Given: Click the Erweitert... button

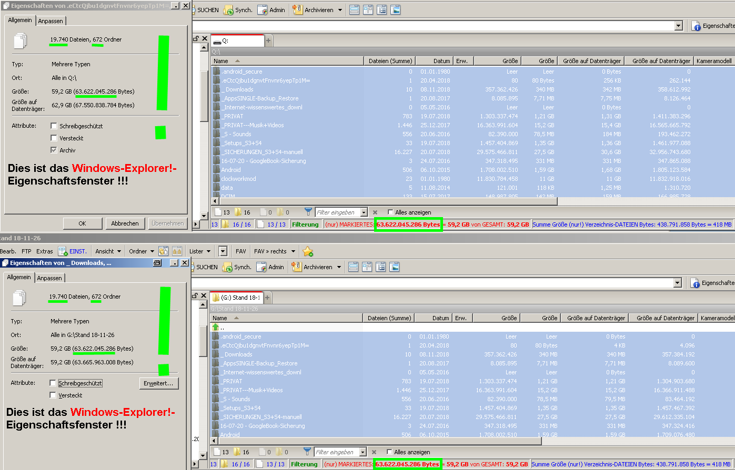Looking at the screenshot, I should (158, 383).
